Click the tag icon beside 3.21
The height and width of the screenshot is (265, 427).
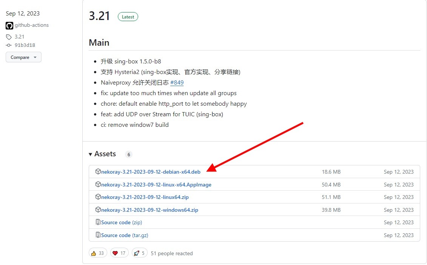pos(9,37)
